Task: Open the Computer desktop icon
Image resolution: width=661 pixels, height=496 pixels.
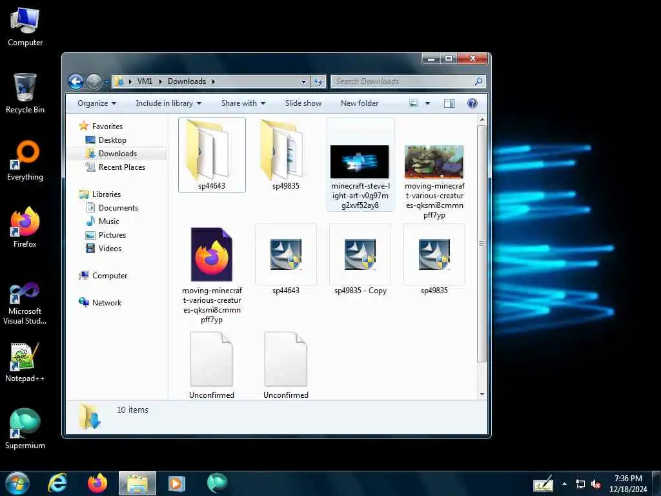Action: point(25,26)
